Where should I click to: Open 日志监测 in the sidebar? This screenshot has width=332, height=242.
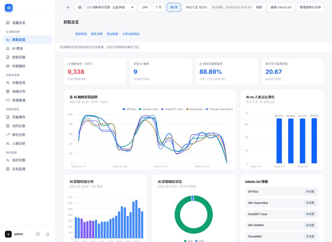28,169
